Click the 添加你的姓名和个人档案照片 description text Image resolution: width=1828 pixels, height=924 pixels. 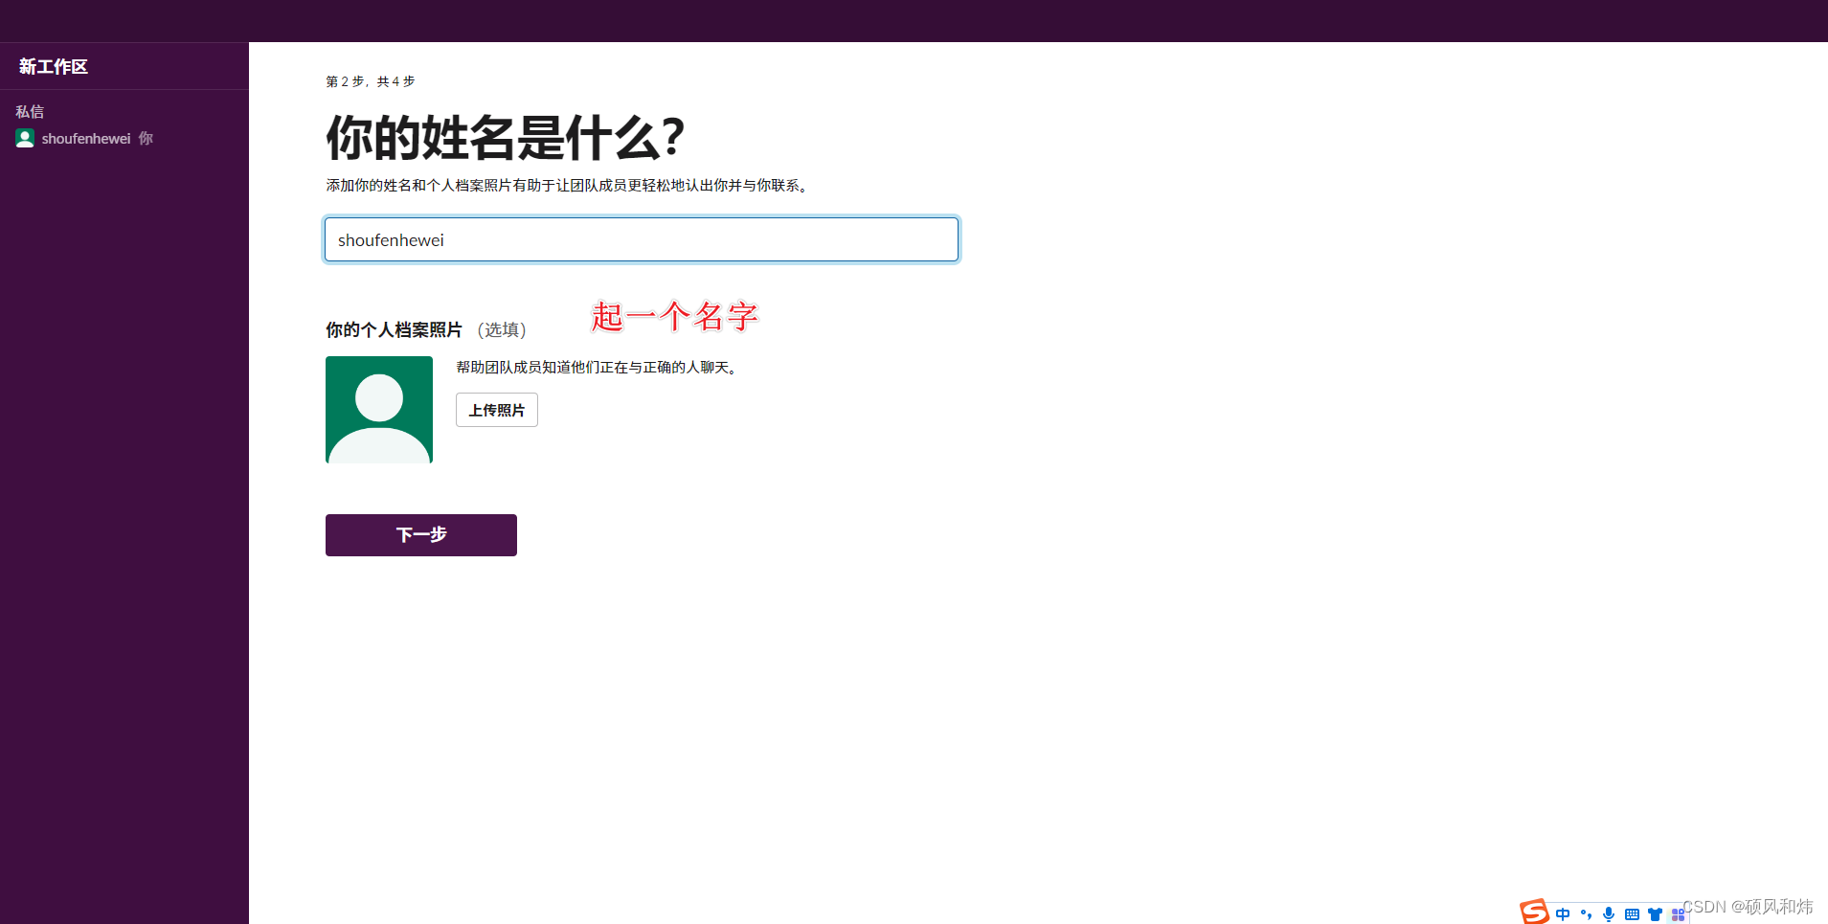tap(569, 185)
